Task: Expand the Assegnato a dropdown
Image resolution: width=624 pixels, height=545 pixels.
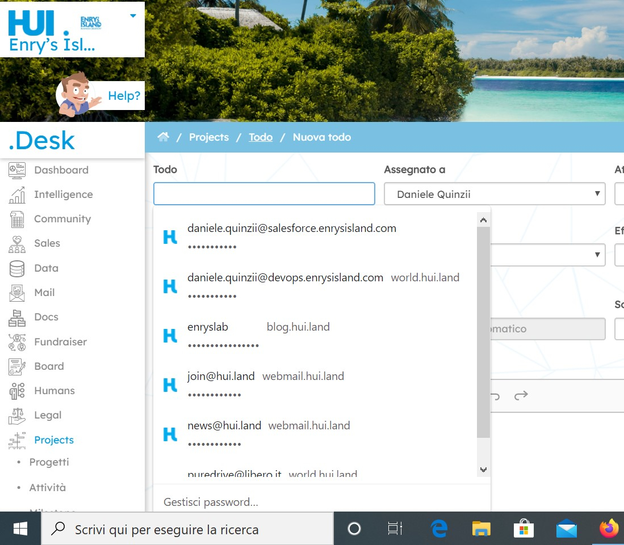Action: 494,194
